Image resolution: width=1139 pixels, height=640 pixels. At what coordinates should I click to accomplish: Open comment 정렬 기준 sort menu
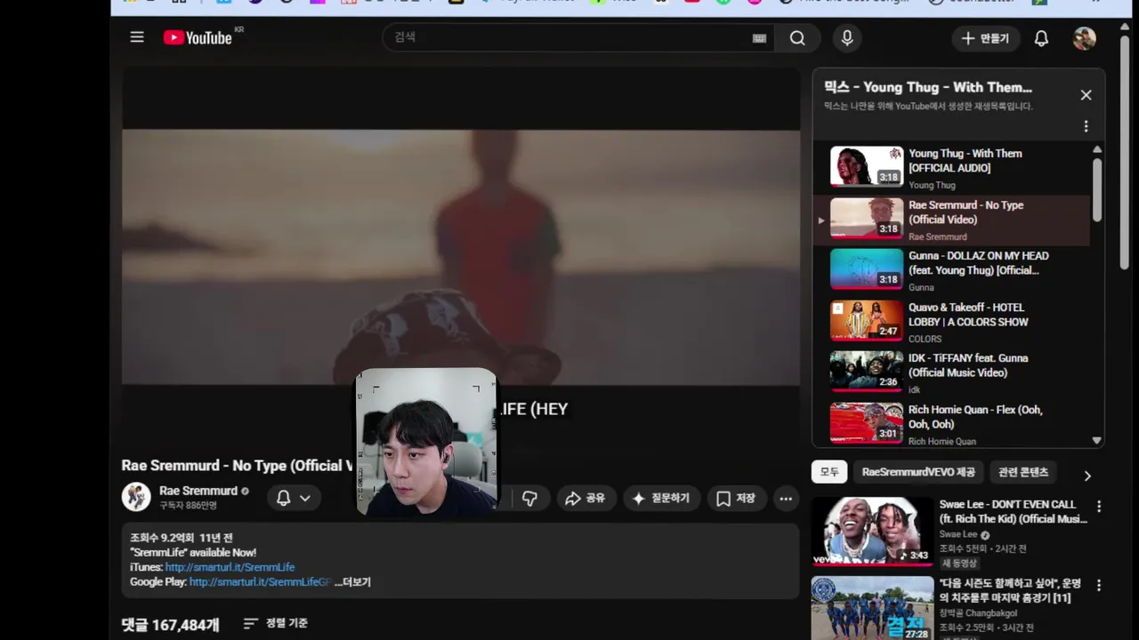(x=276, y=624)
